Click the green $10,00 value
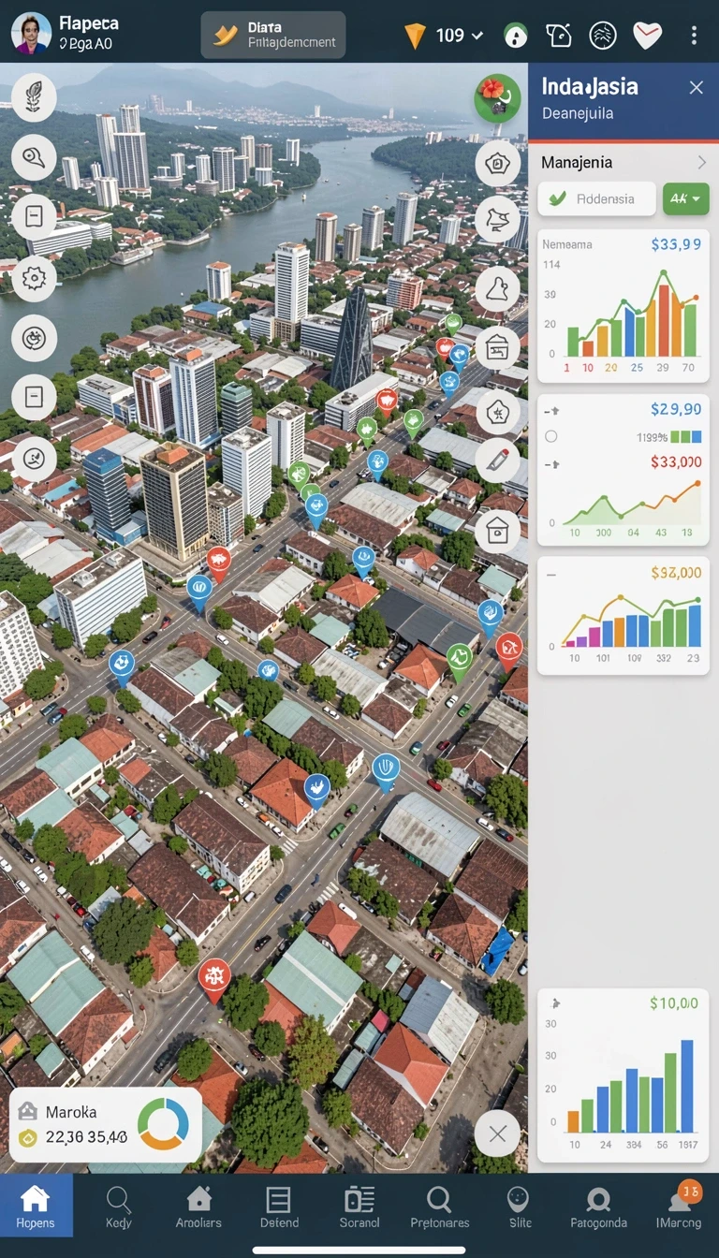 [674, 1002]
